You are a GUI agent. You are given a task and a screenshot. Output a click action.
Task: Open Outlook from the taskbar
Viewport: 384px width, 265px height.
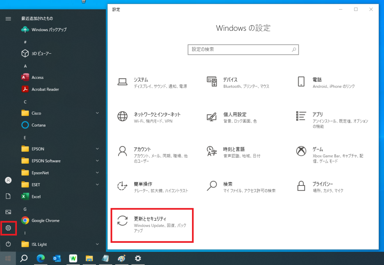[x=57, y=258]
